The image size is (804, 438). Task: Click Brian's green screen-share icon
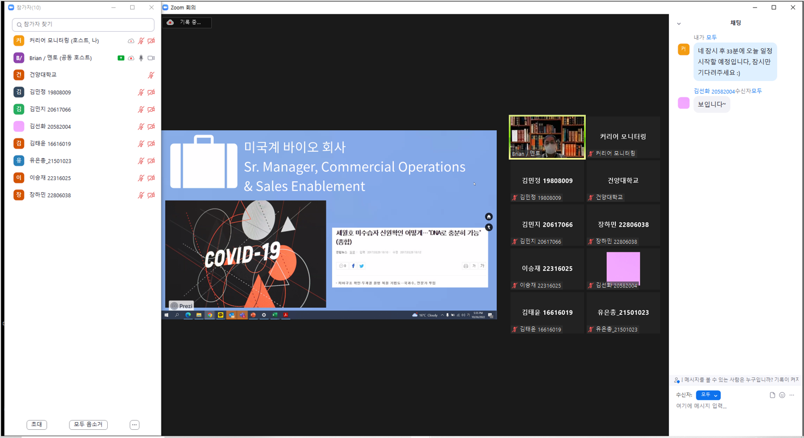pos(121,58)
